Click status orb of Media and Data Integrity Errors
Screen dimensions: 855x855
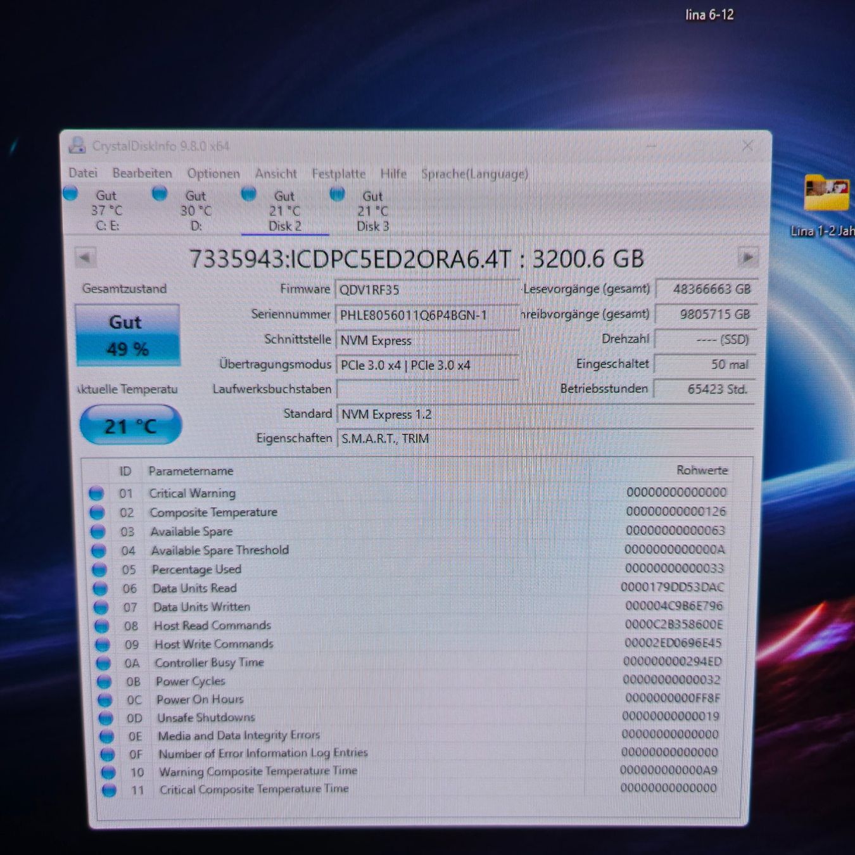click(107, 736)
